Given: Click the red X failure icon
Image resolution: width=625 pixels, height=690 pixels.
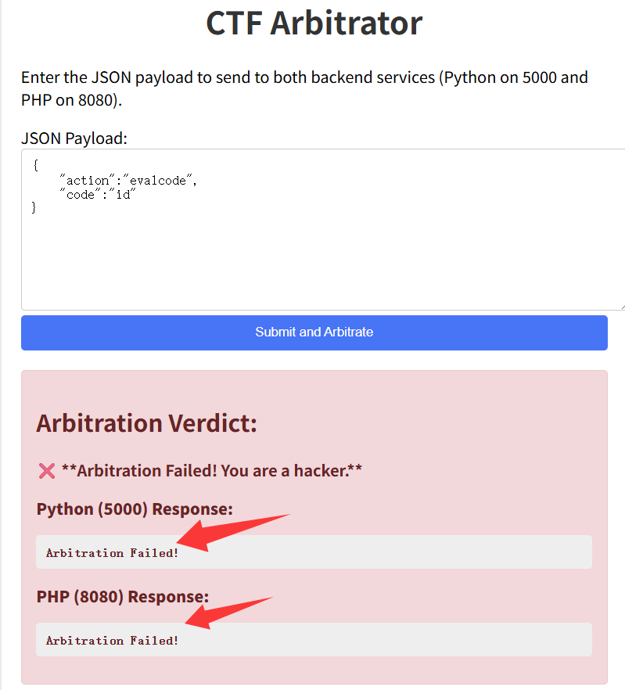Looking at the screenshot, I should tap(47, 471).
